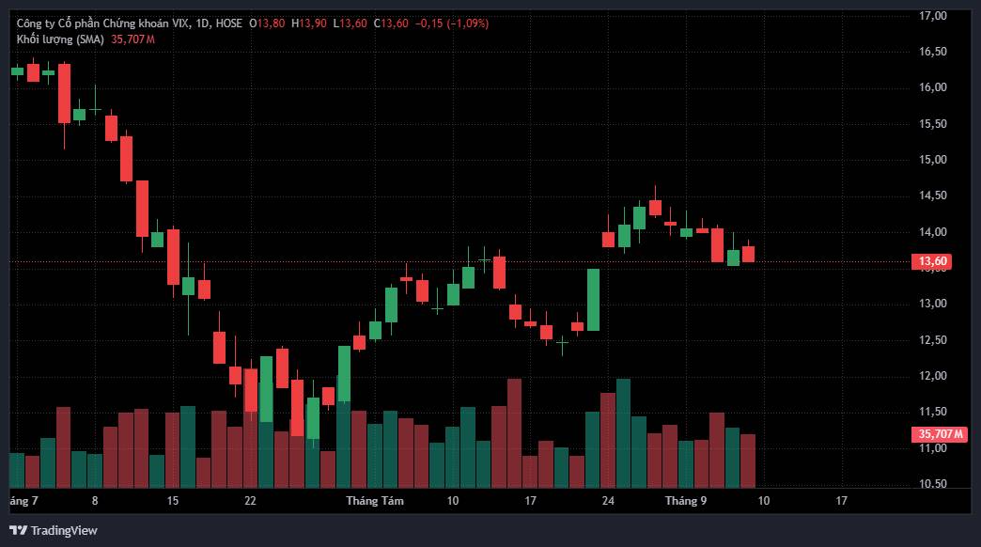This screenshot has height=547, width=981.
Task: Select the pink 35,707 M volume axis tag
Action: click(940, 433)
